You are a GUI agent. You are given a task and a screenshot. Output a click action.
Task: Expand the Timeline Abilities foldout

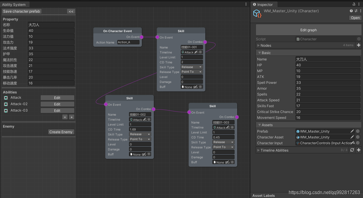pyautogui.click(x=258, y=150)
